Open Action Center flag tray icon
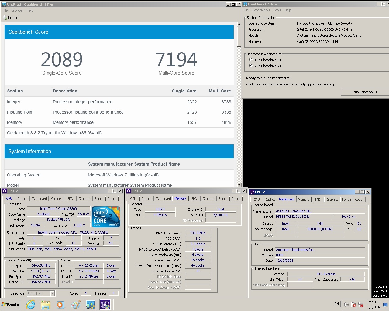This screenshot has height=311, width=389. 353,304
